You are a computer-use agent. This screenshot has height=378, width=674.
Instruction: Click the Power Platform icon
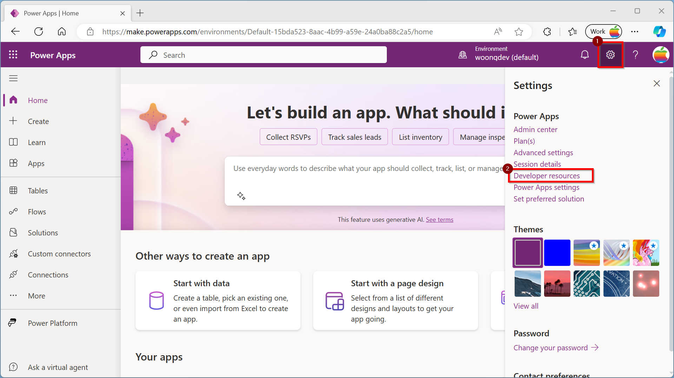13,323
